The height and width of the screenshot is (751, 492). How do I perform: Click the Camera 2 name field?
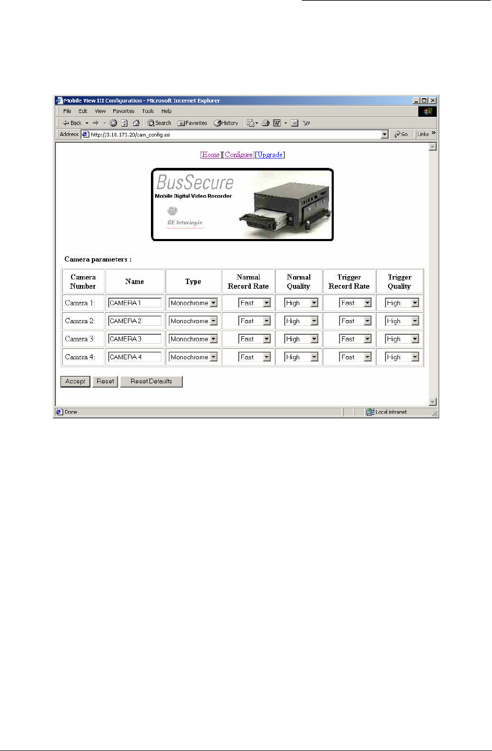click(x=135, y=321)
